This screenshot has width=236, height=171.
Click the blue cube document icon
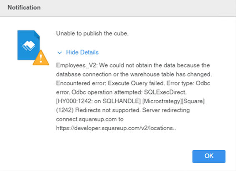point(28,45)
